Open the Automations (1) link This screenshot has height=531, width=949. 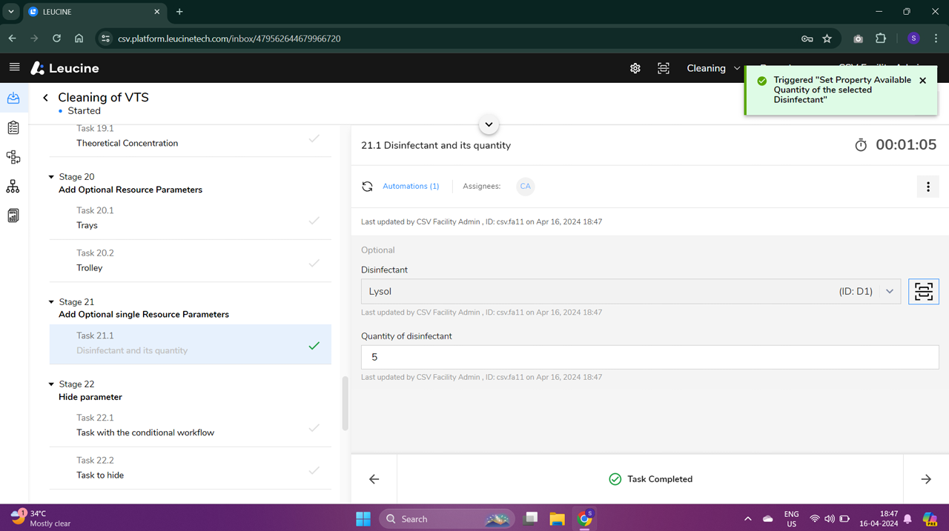pos(411,187)
